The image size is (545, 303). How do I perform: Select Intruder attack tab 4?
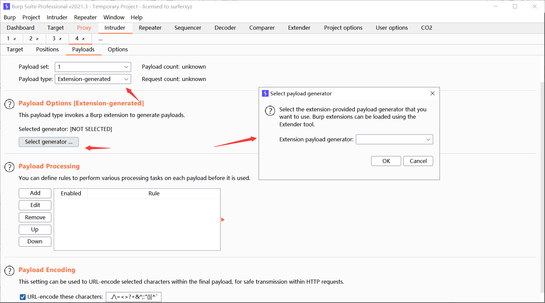77,39
